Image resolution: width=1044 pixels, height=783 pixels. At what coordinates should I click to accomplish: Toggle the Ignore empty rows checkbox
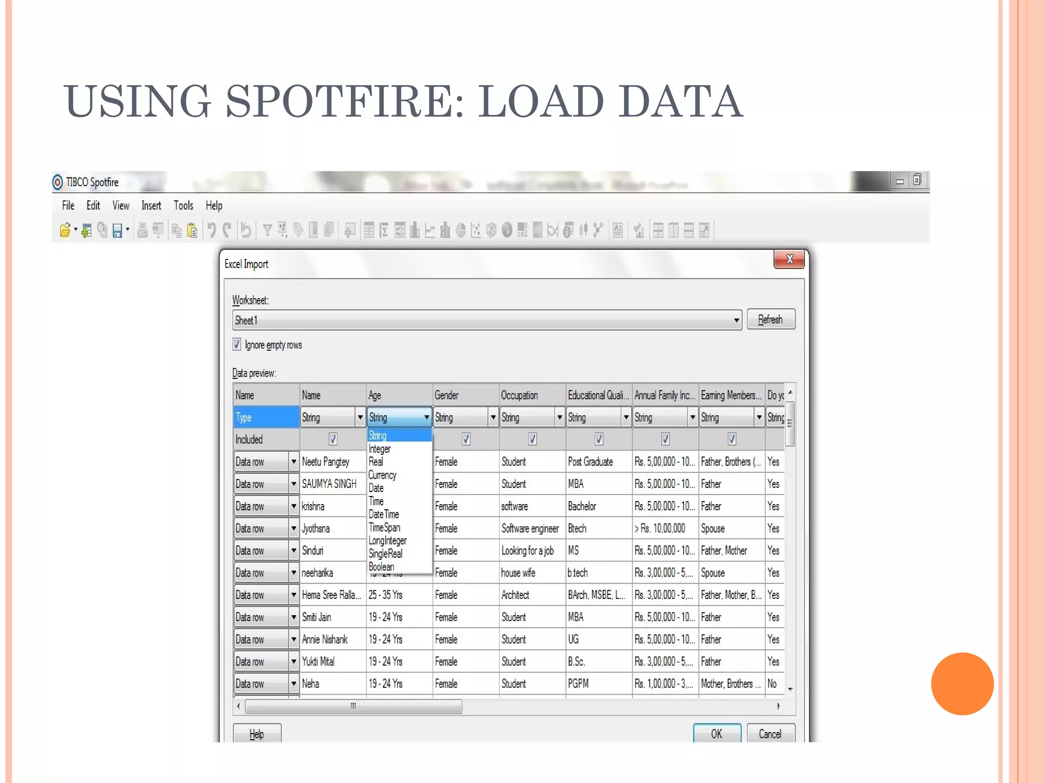pos(237,345)
